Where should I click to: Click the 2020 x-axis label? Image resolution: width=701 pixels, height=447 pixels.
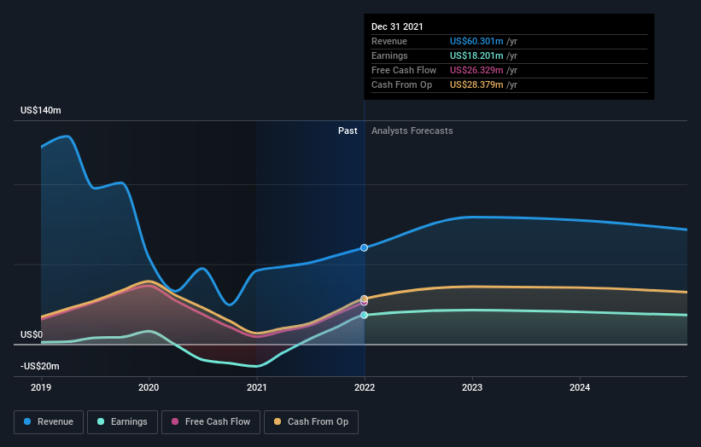pos(149,387)
